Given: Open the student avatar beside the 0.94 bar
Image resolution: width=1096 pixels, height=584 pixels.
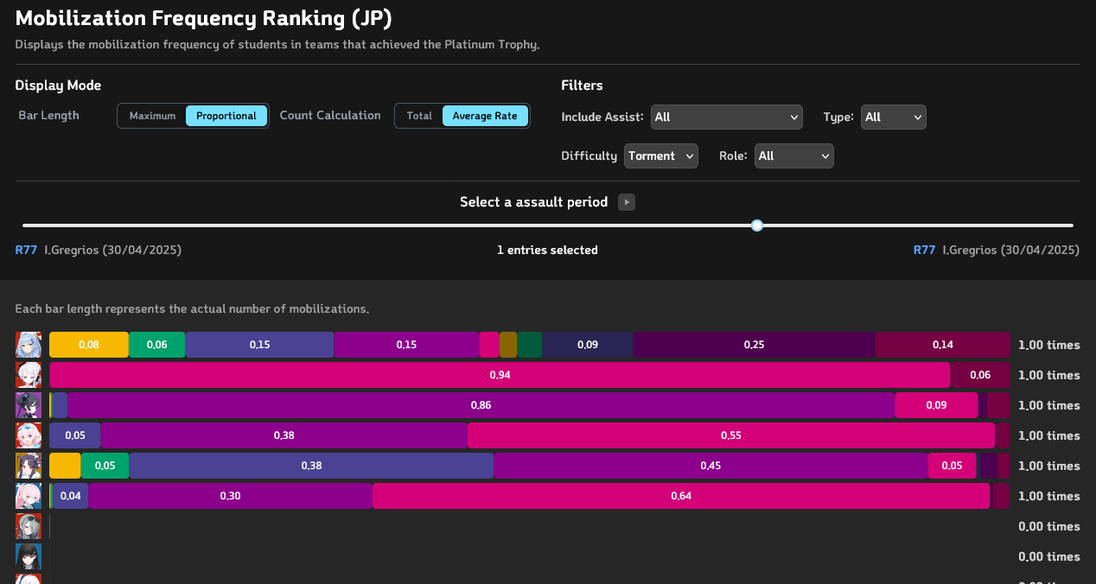Looking at the screenshot, I should [x=29, y=375].
